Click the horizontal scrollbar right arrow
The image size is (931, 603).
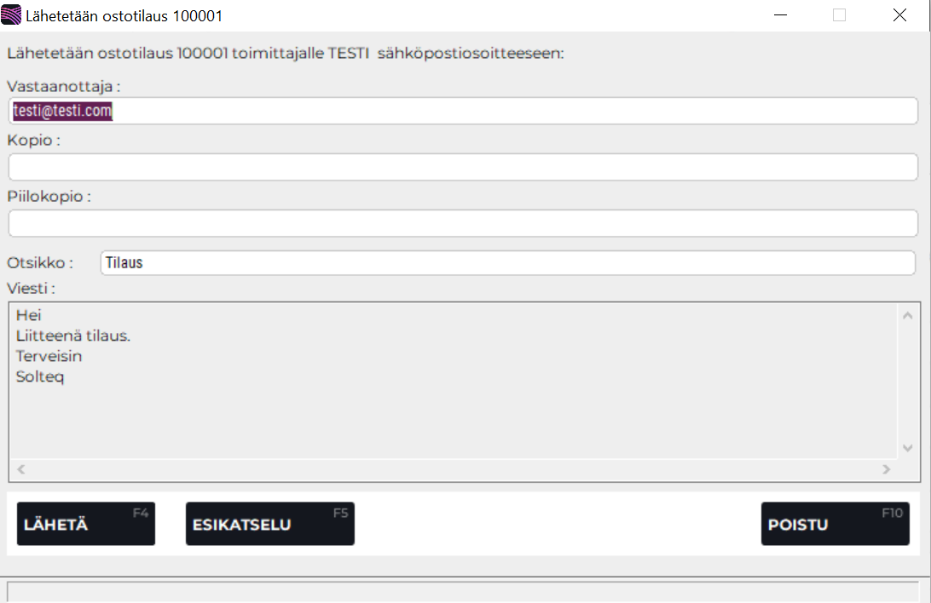pos(887,469)
